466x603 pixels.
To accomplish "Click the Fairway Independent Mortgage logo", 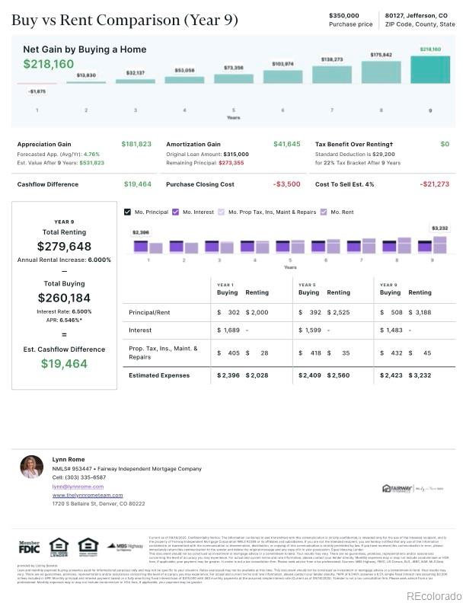I will pyautogui.click(x=396, y=487).
